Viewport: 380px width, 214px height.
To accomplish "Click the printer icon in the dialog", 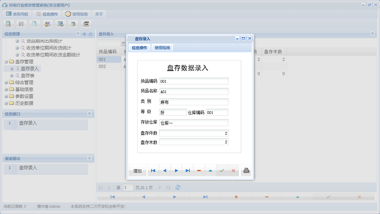I will click(x=246, y=170).
